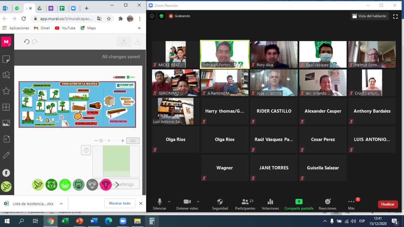Expand hidden bookmarks chevron

(139, 28)
